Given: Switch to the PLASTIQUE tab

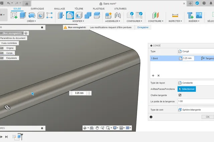Looking at the screenshot, I should click(99, 9).
